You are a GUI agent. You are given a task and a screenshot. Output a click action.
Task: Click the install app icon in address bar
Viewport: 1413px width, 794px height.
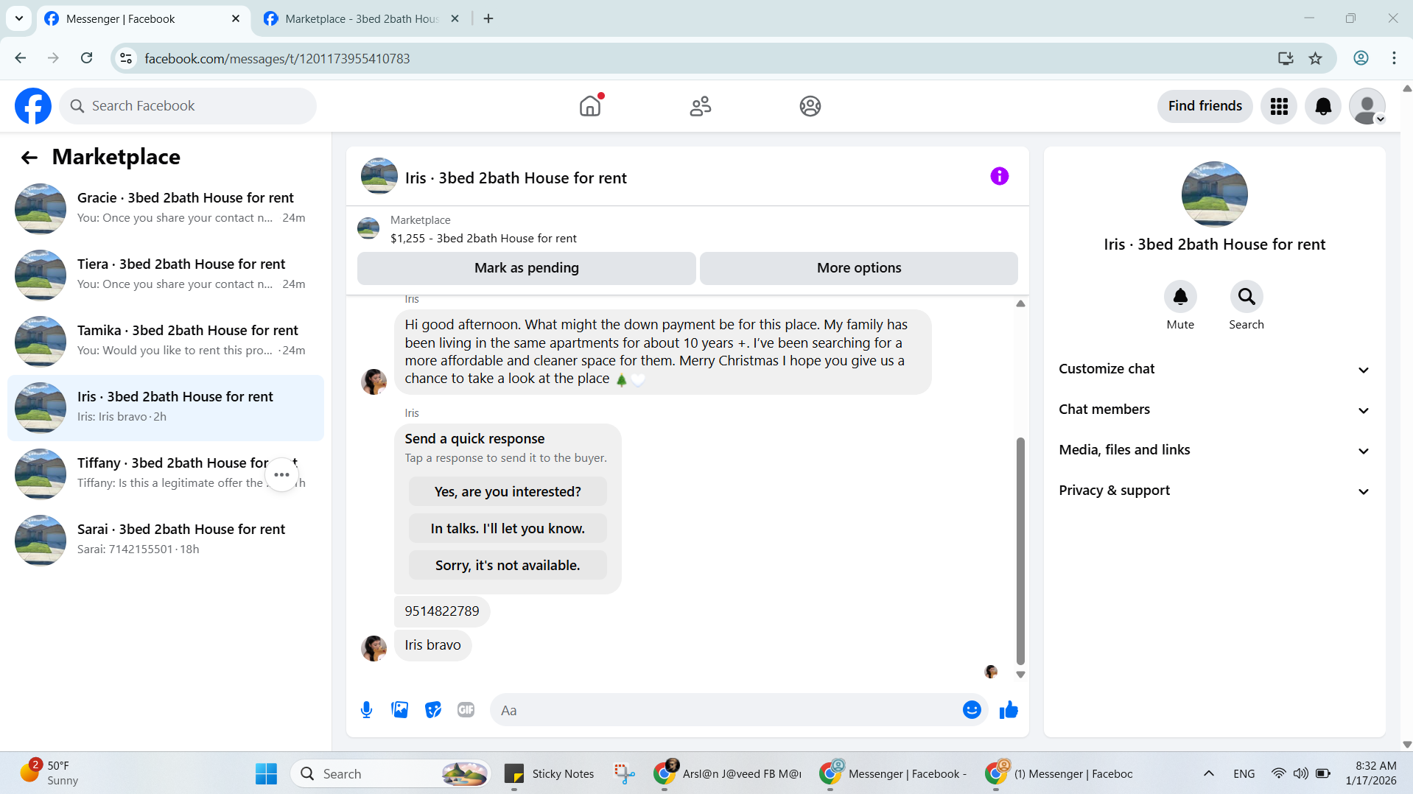click(1286, 58)
